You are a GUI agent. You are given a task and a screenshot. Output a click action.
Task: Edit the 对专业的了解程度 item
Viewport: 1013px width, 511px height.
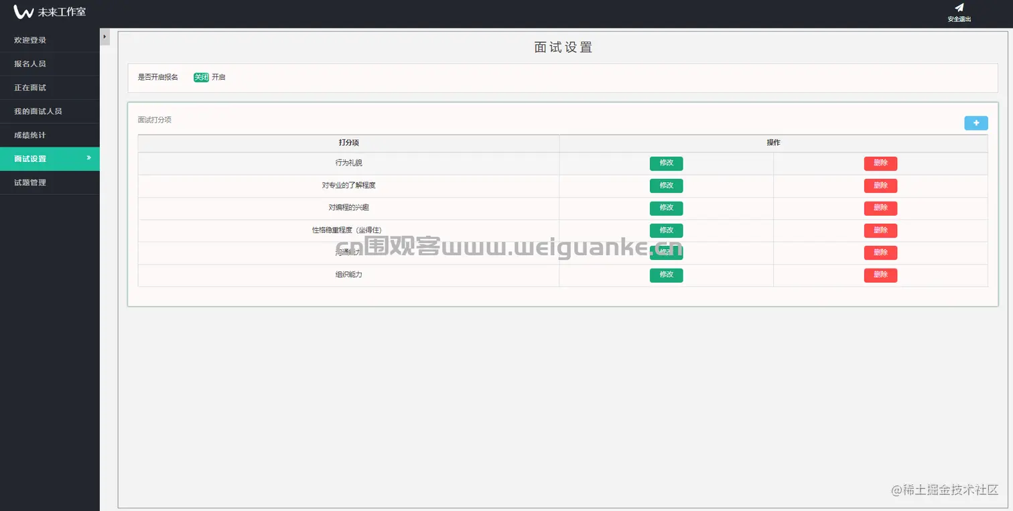tap(666, 186)
